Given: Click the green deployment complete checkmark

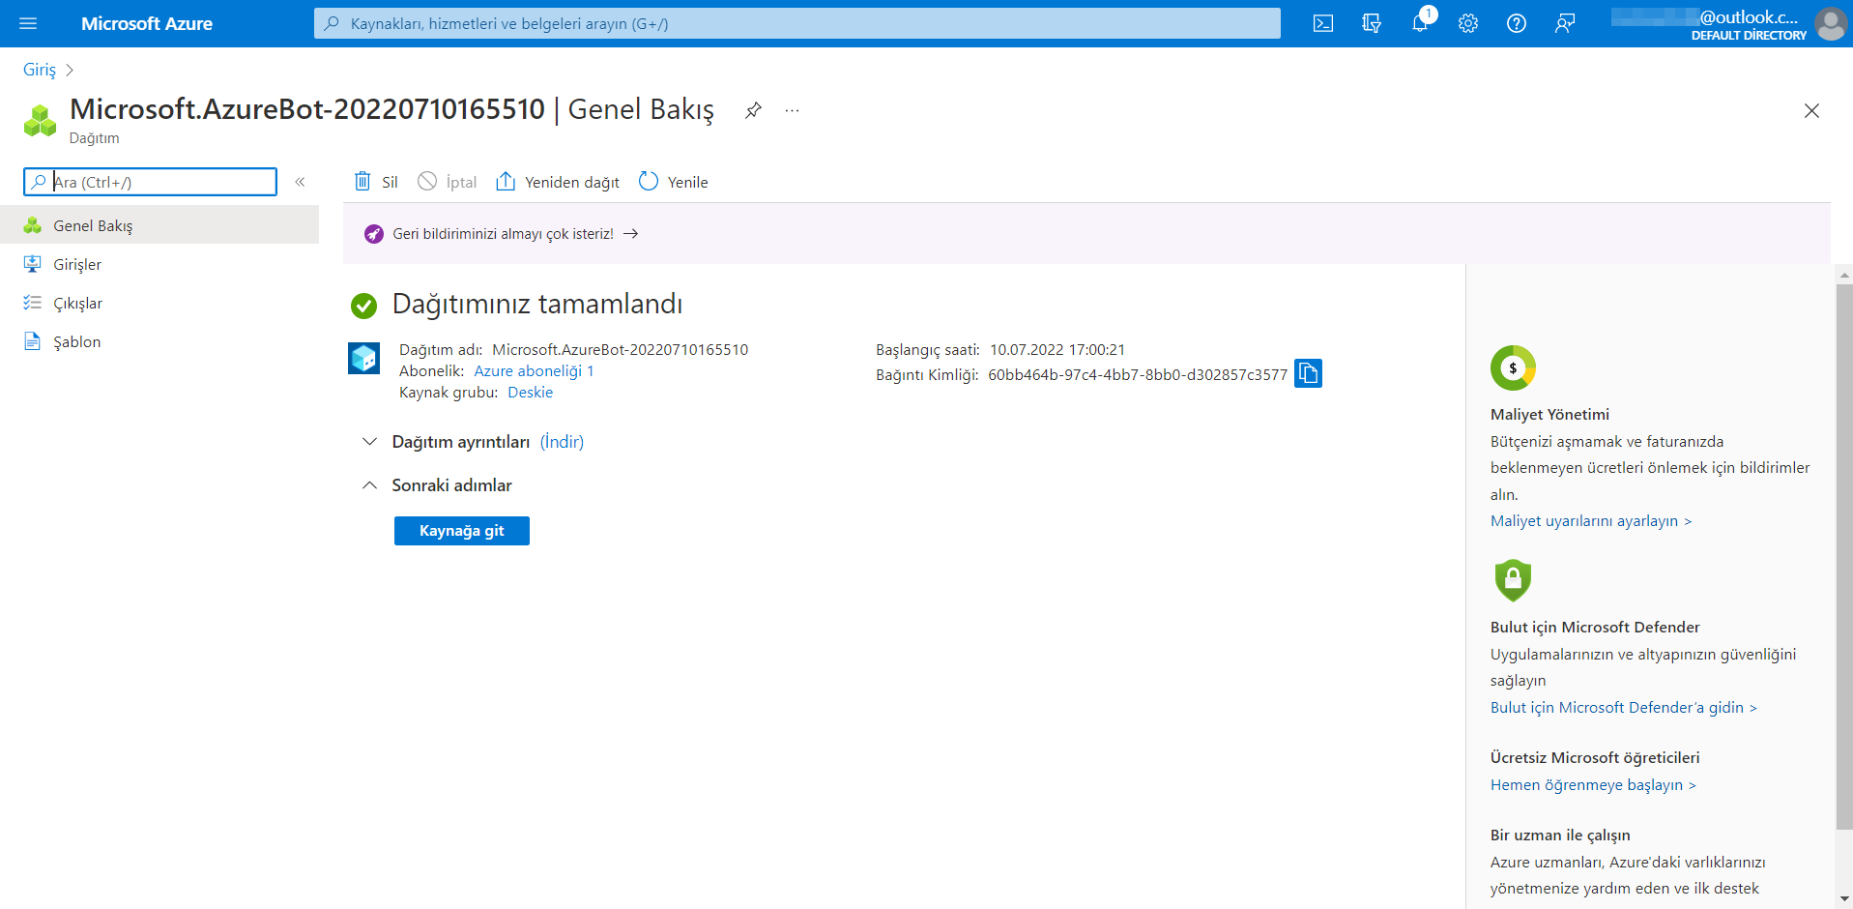Looking at the screenshot, I should [x=363, y=306].
